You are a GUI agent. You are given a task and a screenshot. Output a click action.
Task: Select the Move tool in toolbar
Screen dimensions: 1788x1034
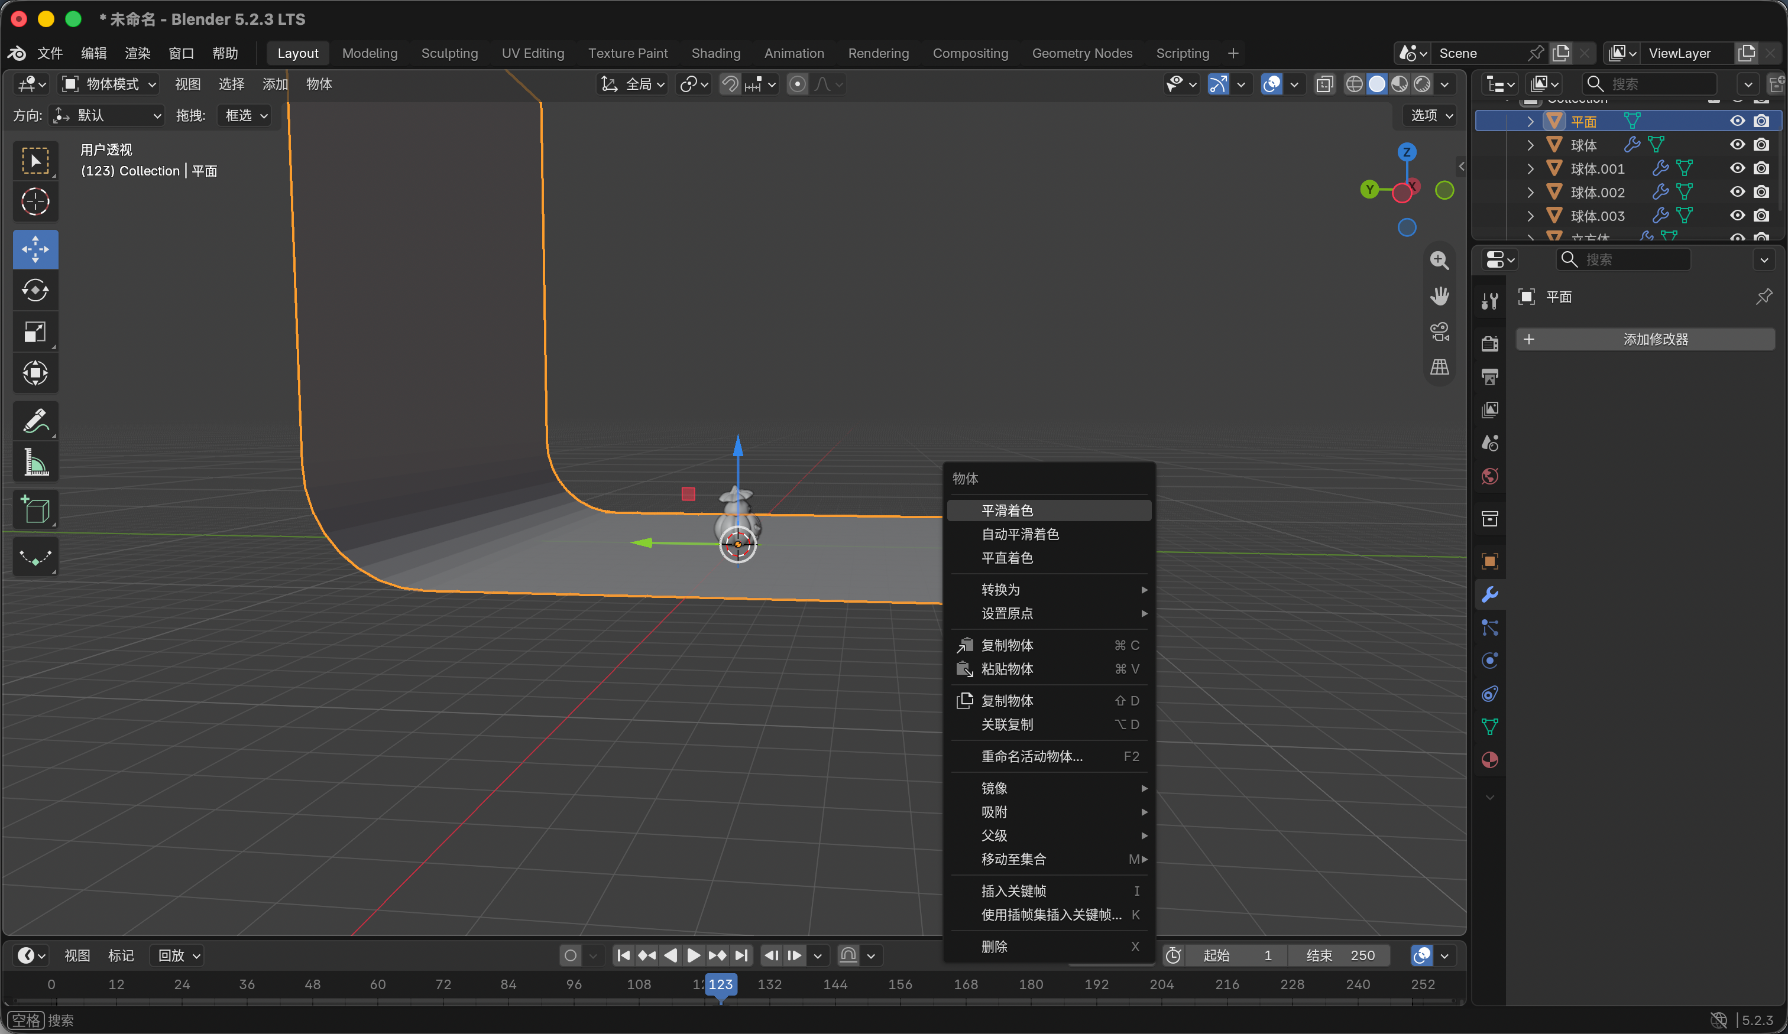[x=35, y=249]
